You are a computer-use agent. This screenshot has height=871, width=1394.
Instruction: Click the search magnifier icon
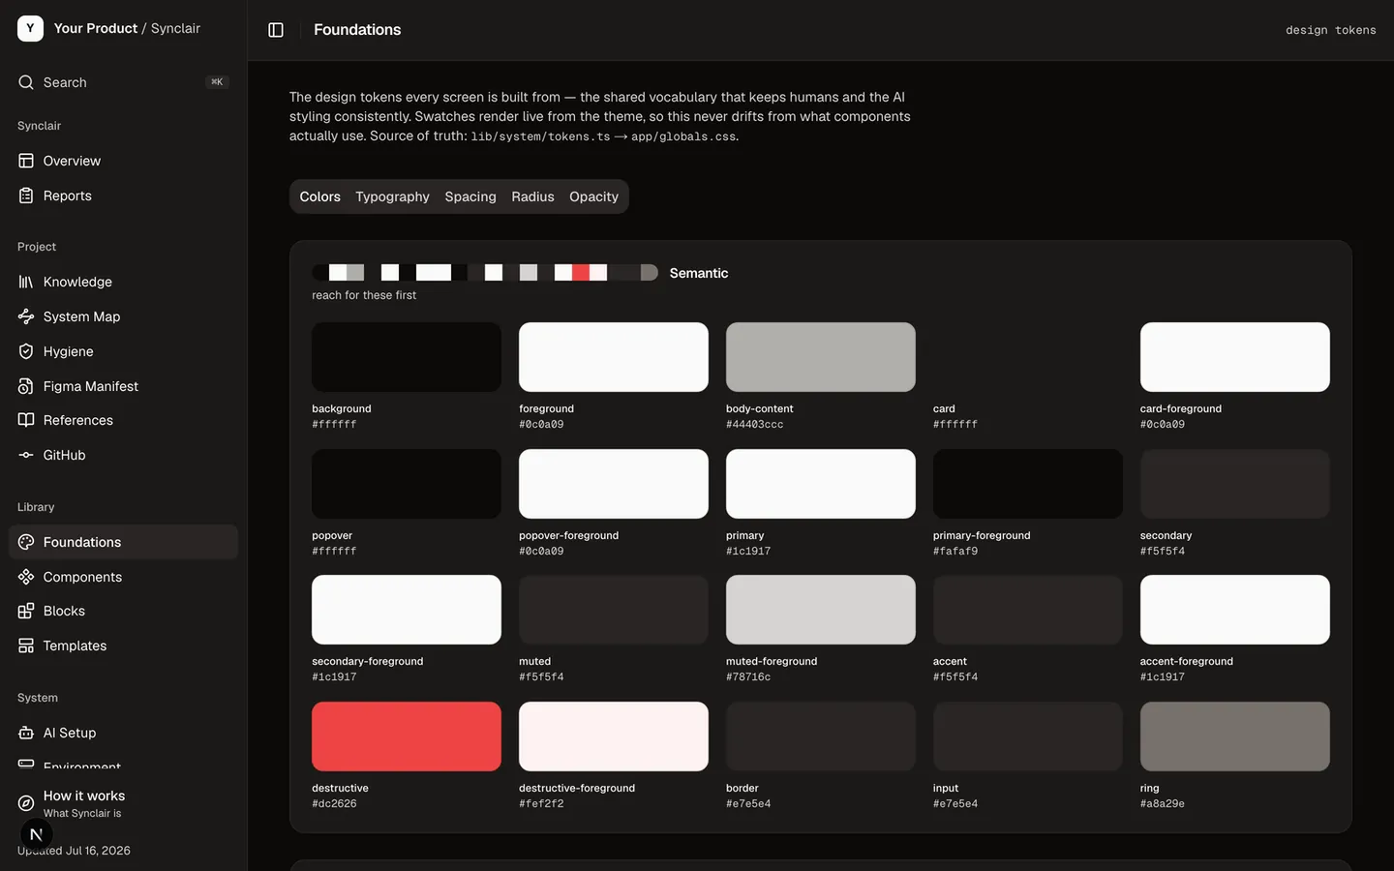[26, 82]
